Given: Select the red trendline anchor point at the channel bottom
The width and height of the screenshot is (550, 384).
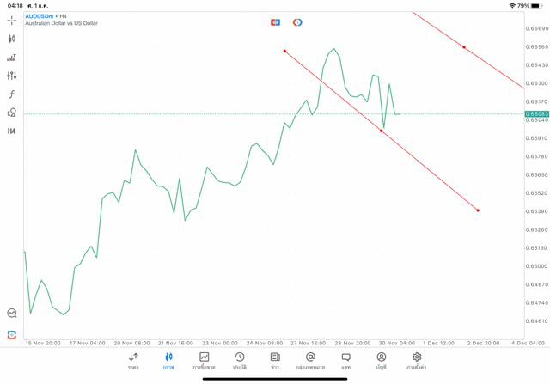Looking at the screenshot, I should pyautogui.click(x=478, y=210).
